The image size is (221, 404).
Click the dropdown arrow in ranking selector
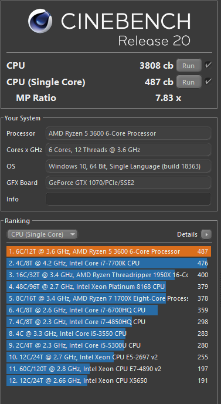click(x=73, y=234)
